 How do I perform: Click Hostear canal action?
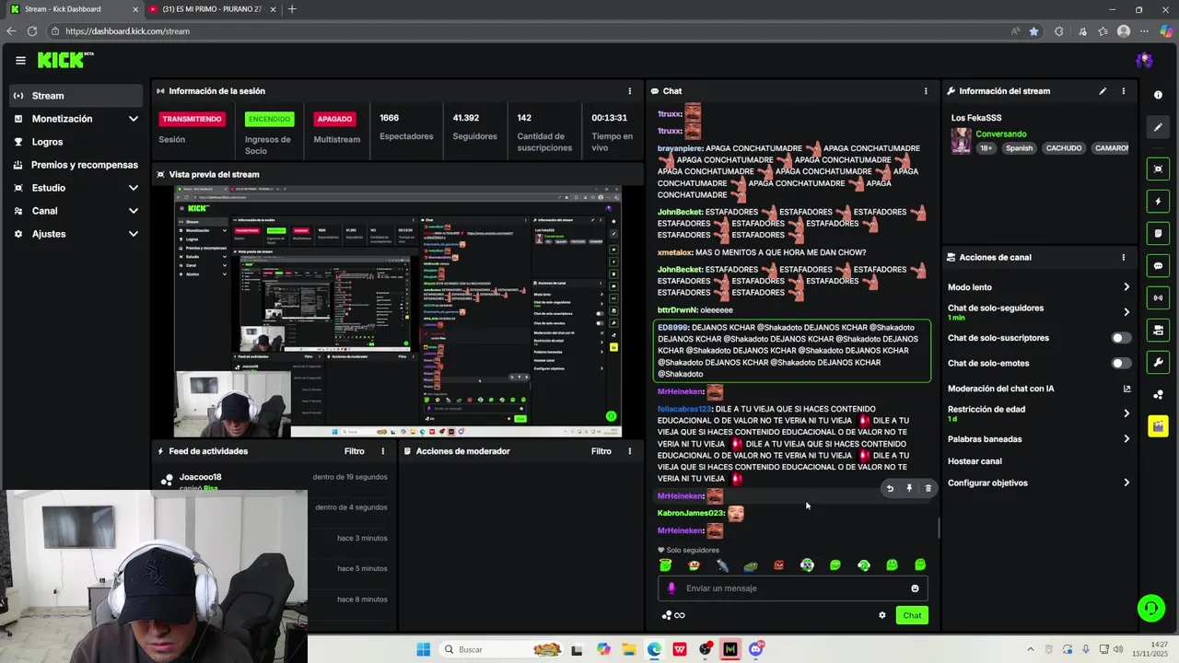coord(975,461)
